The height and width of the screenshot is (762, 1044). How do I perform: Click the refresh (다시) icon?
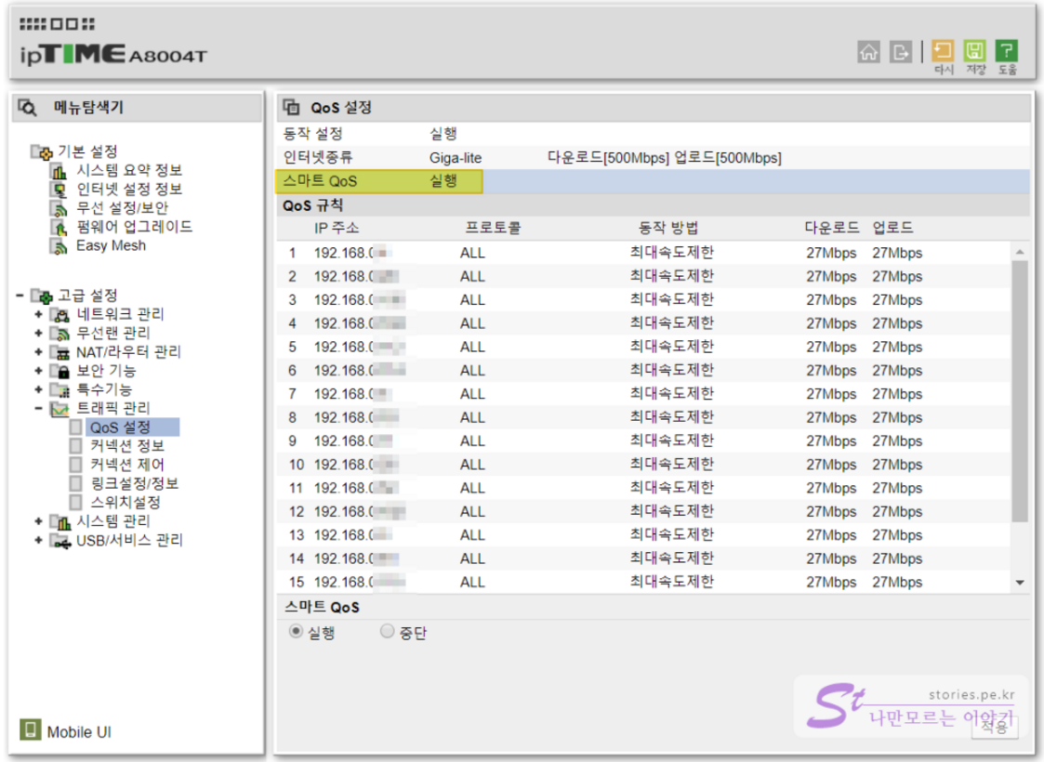click(944, 51)
